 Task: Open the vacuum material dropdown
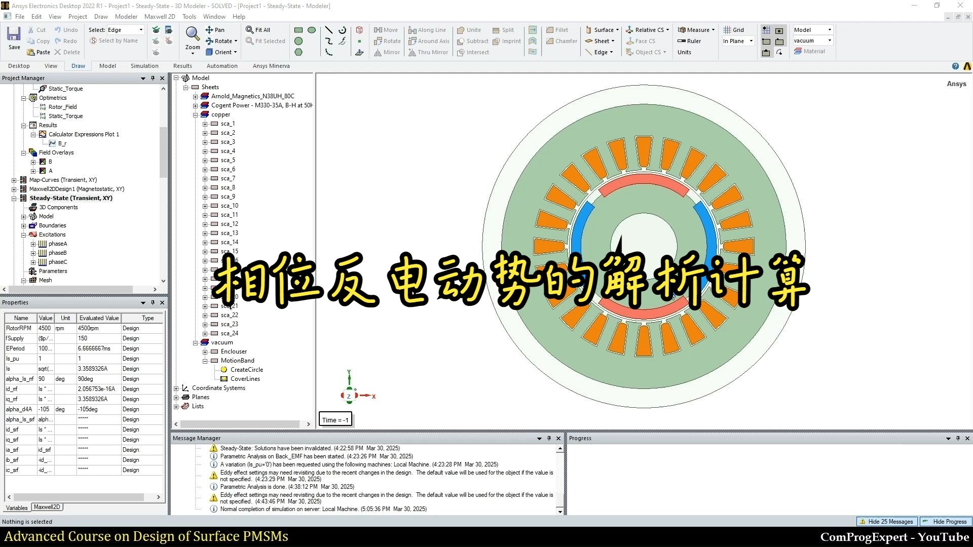pos(830,41)
